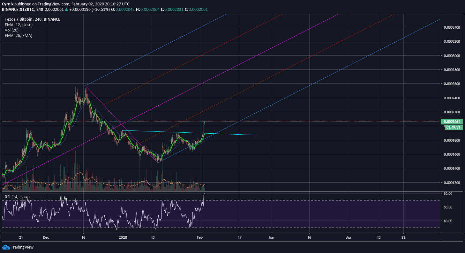The height and width of the screenshot is (253, 465).
Task: Click the date axis label 23
Action: [x=403, y=237]
